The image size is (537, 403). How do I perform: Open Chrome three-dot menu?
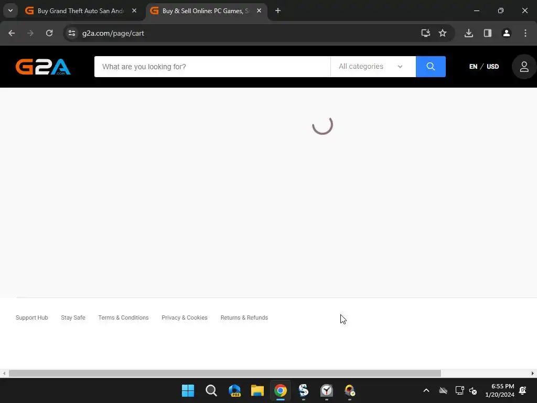click(x=525, y=33)
